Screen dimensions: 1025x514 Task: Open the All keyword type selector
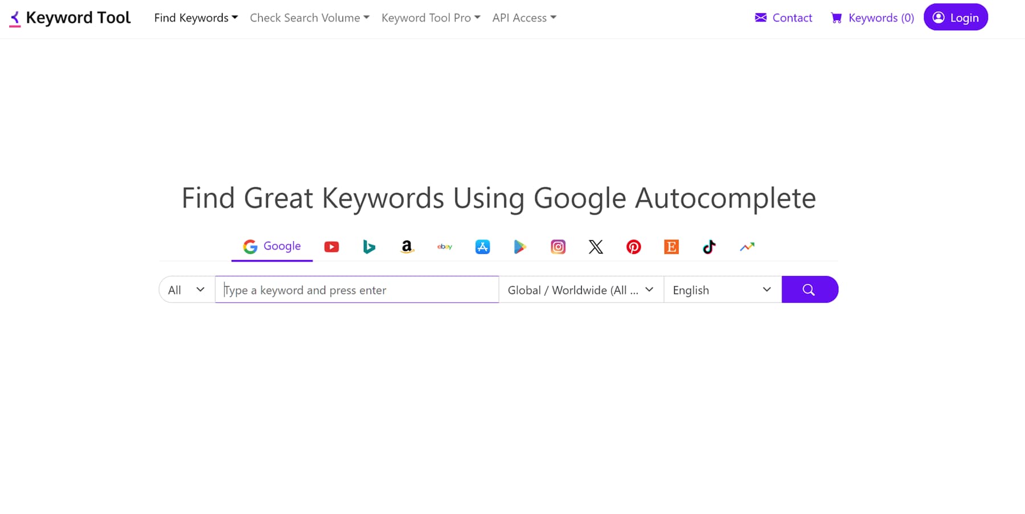point(186,289)
